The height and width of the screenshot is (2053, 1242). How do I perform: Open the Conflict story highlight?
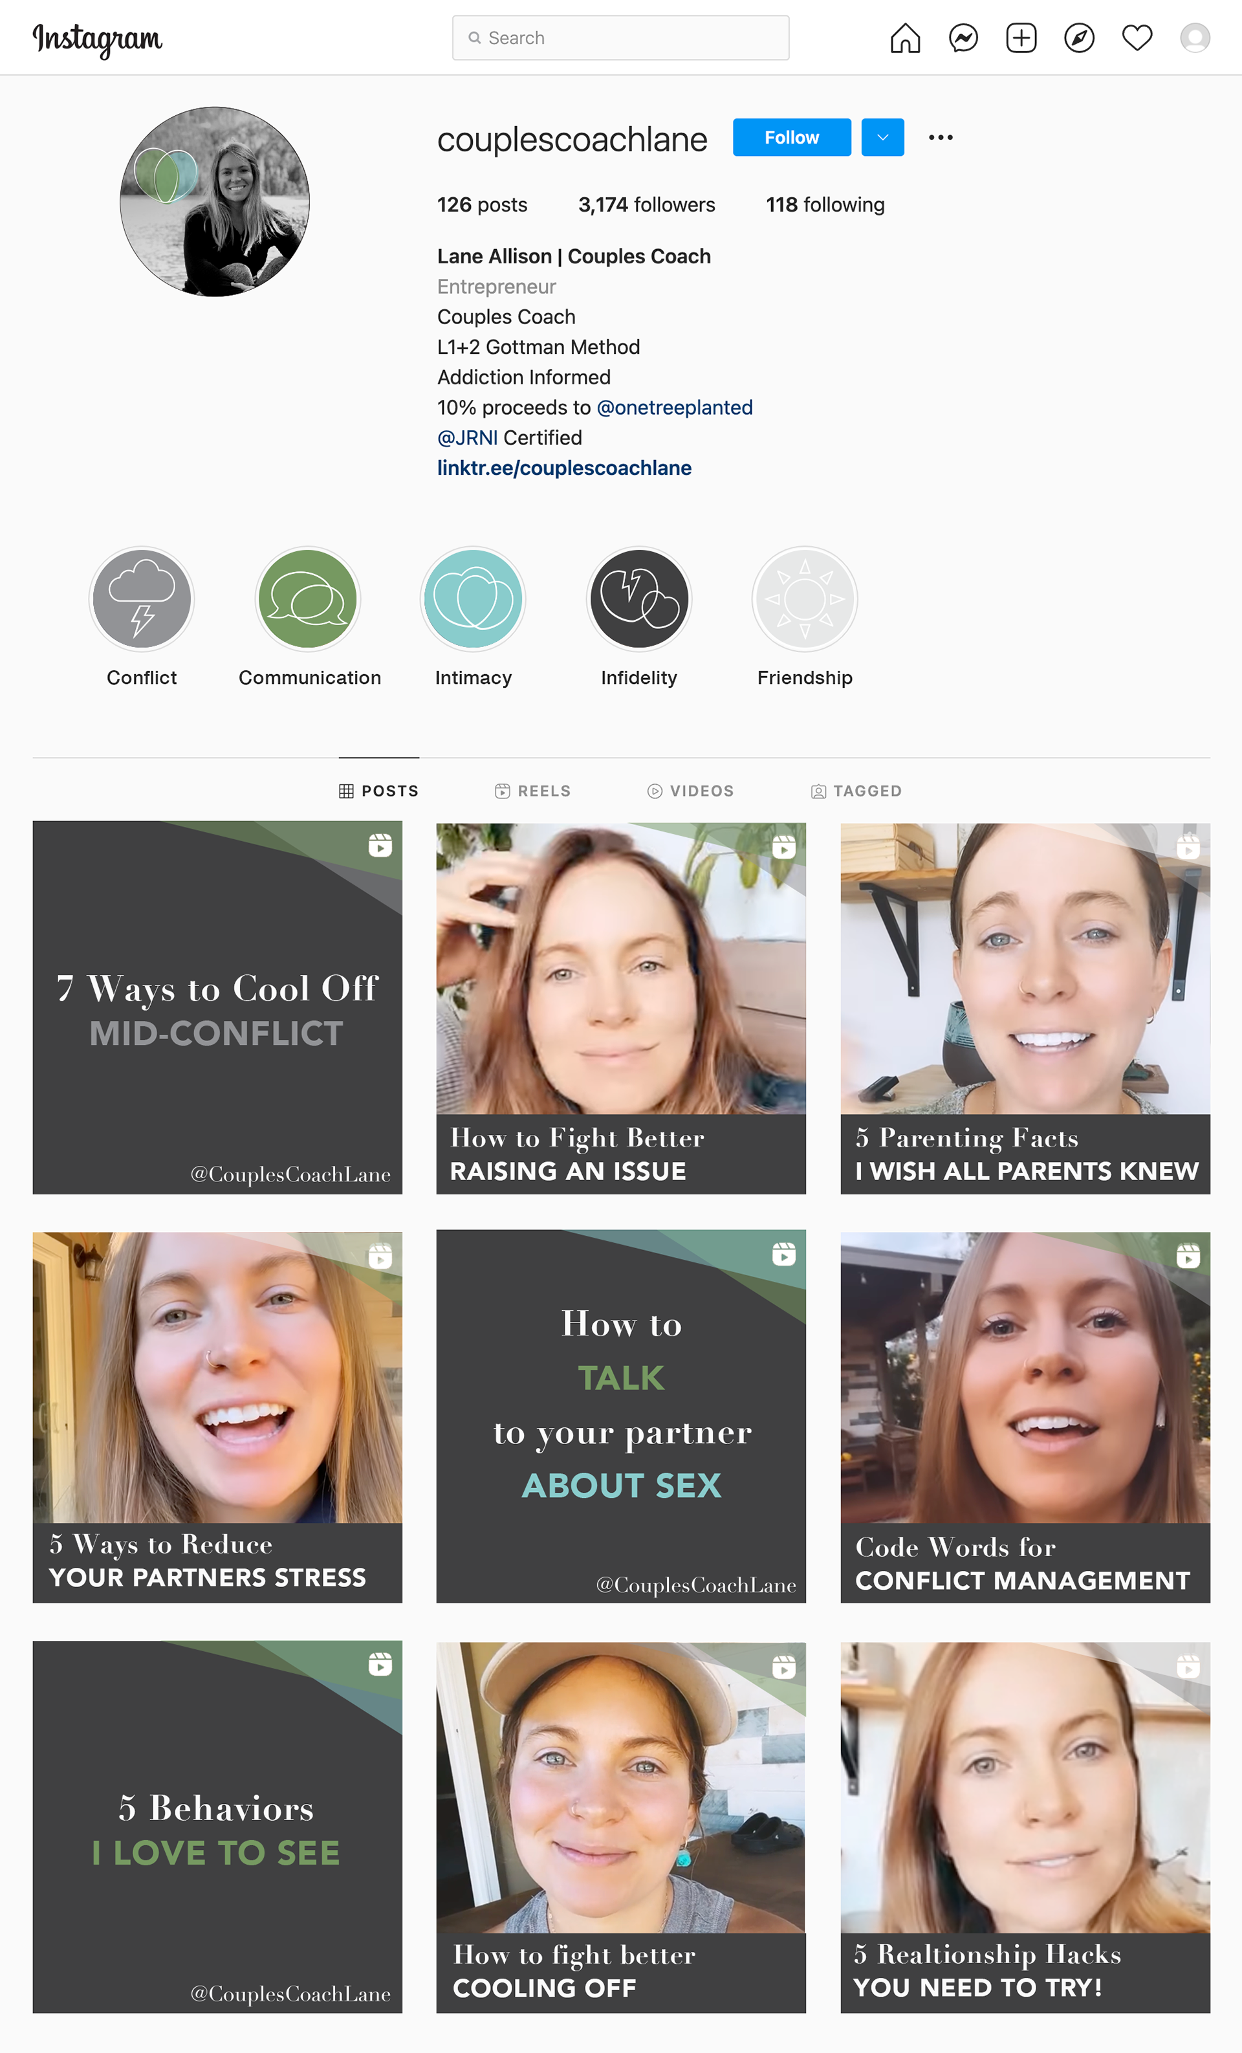(x=142, y=599)
